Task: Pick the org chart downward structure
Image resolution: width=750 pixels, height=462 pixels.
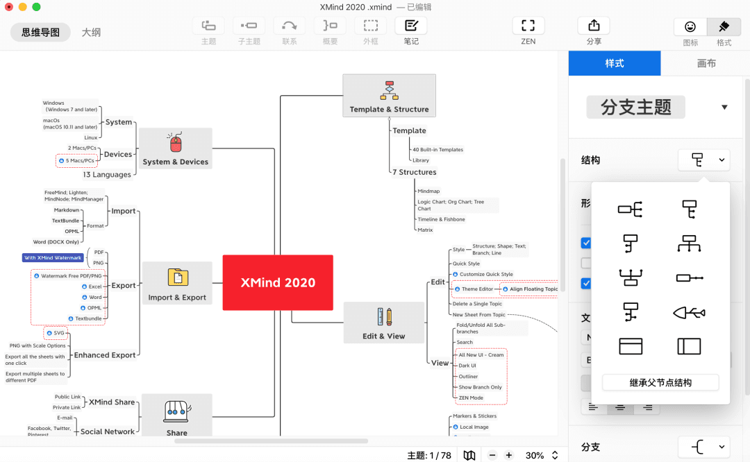Action: (x=690, y=243)
